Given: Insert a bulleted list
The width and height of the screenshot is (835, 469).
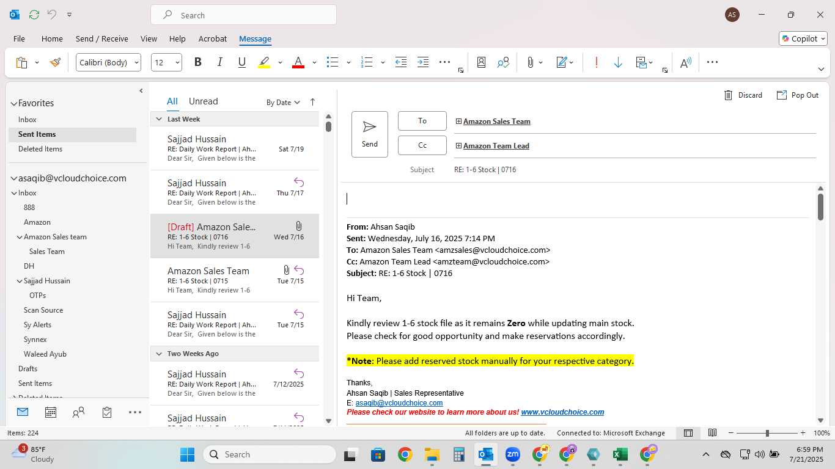Looking at the screenshot, I should pos(333,62).
